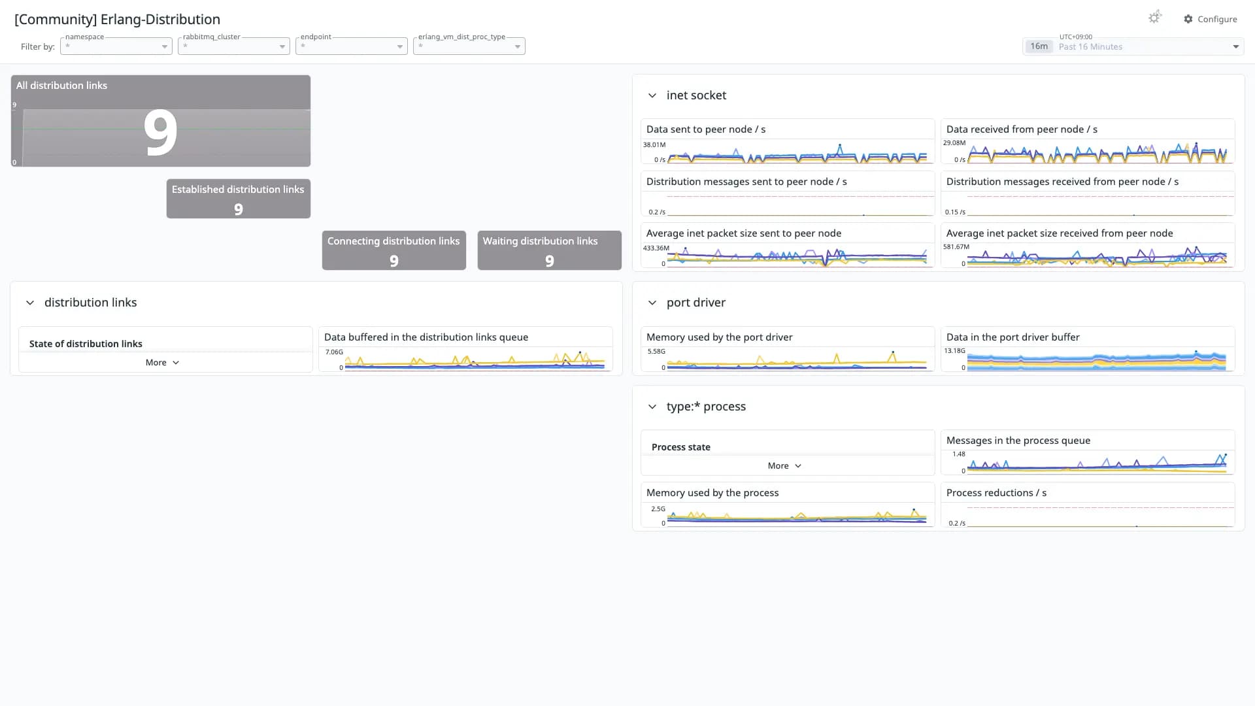This screenshot has width=1255, height=706.
Task: Collapse the port driver section
Action: point(652,303)
